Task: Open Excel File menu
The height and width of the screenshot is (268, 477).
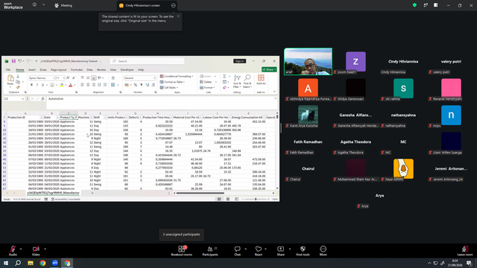Action: coord(8,70)
